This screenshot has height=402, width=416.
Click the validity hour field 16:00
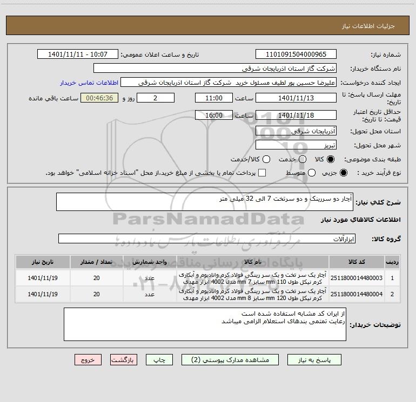point(214,115)
